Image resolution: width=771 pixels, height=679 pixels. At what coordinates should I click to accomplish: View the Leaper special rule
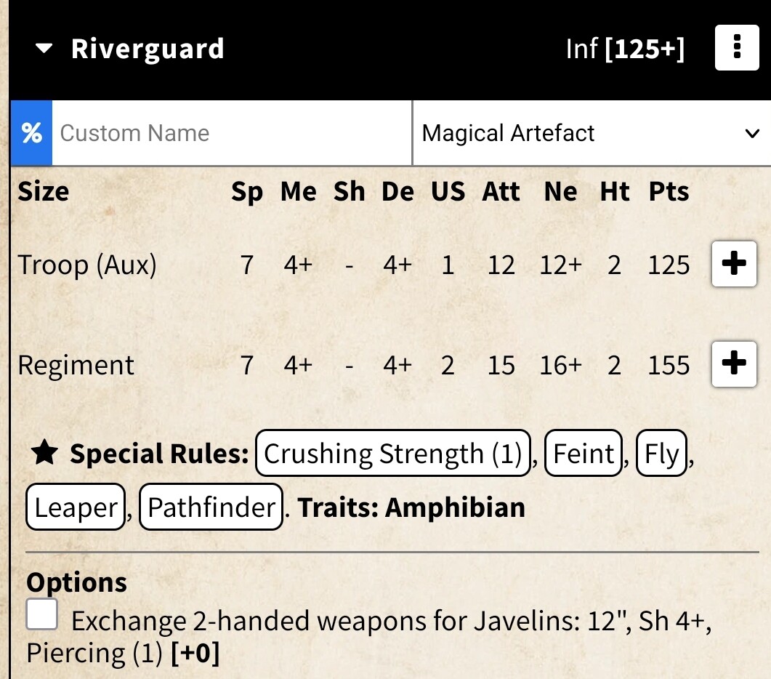[76, 507]
